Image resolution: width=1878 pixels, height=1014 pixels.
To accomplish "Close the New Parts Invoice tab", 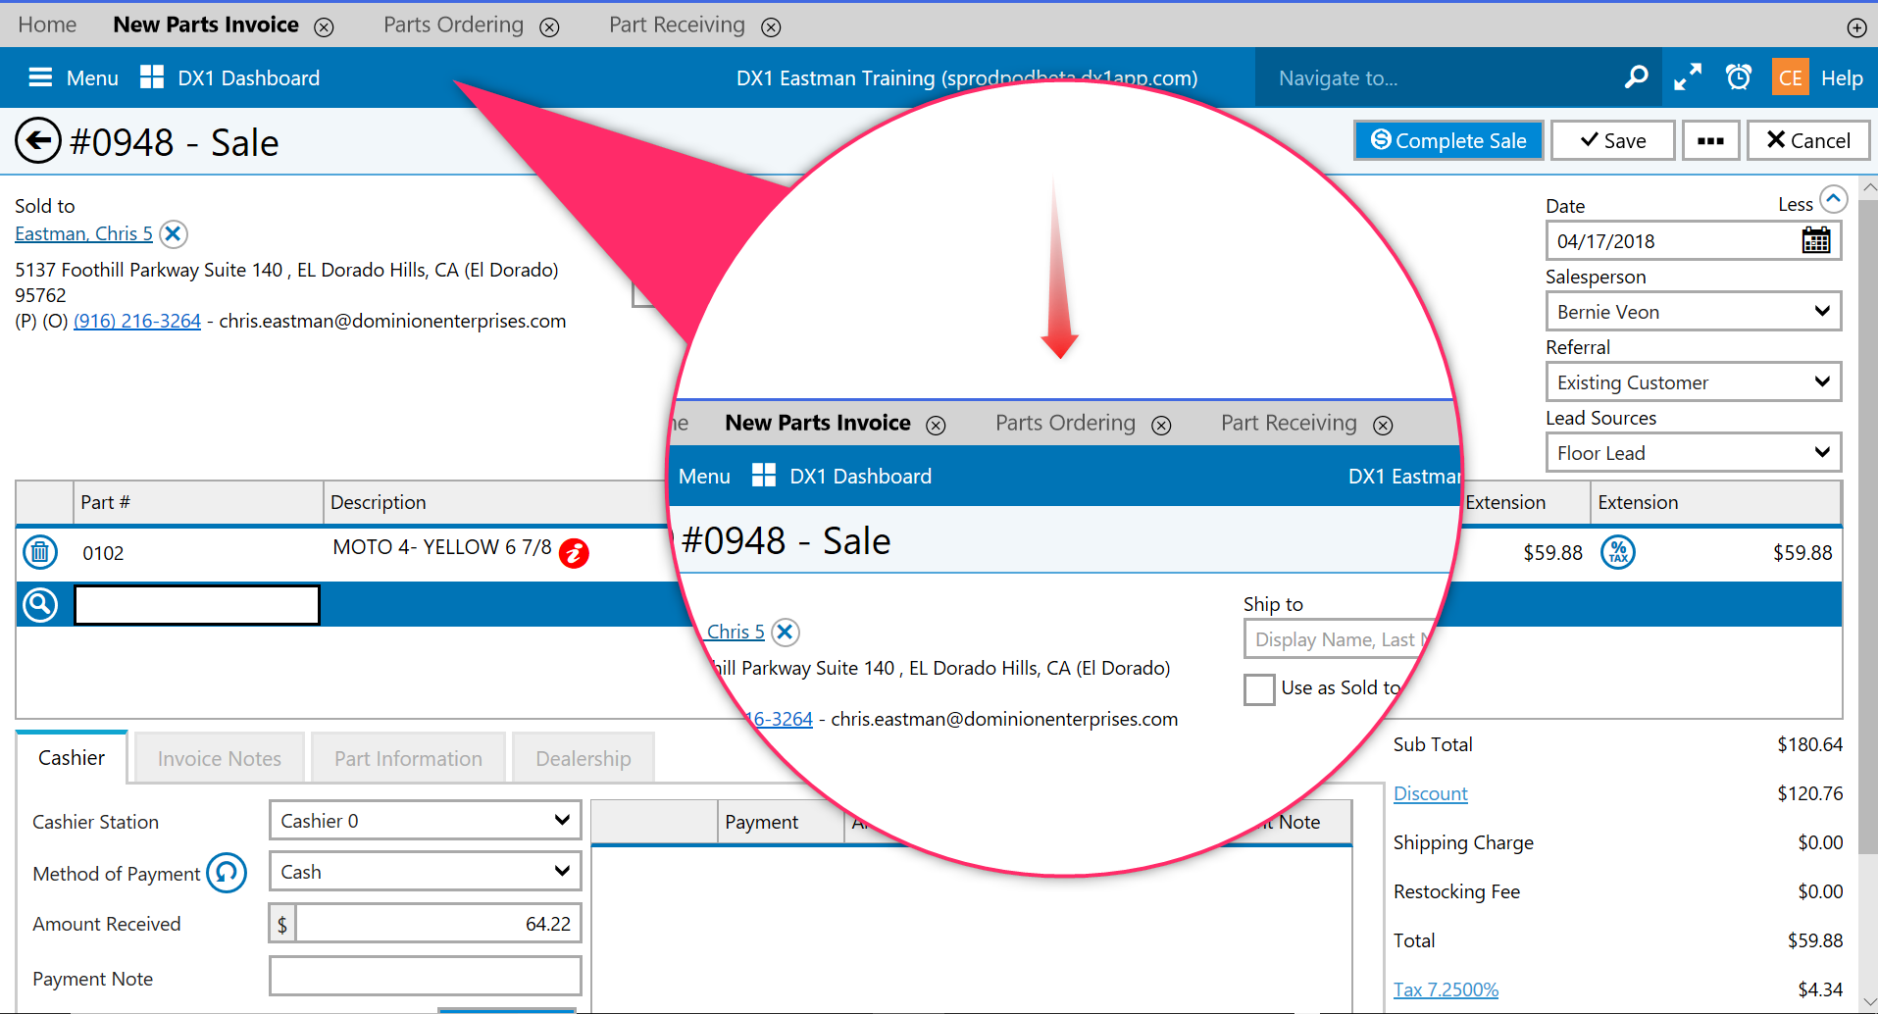I will tap(324, 27).
